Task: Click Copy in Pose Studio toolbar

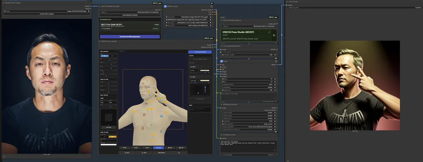Action: 170,148
